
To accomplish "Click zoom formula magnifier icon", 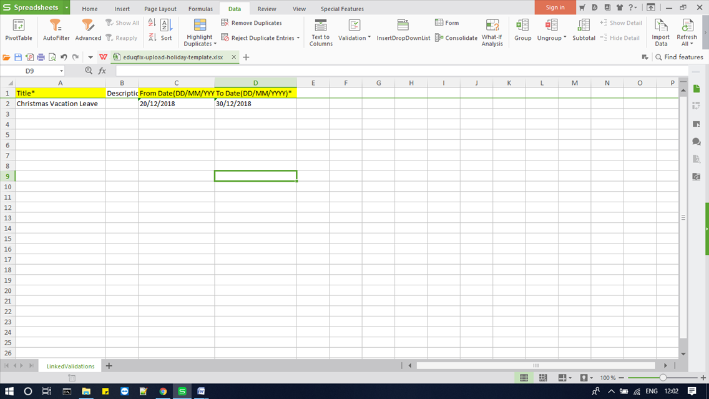I will coord(89,71).
